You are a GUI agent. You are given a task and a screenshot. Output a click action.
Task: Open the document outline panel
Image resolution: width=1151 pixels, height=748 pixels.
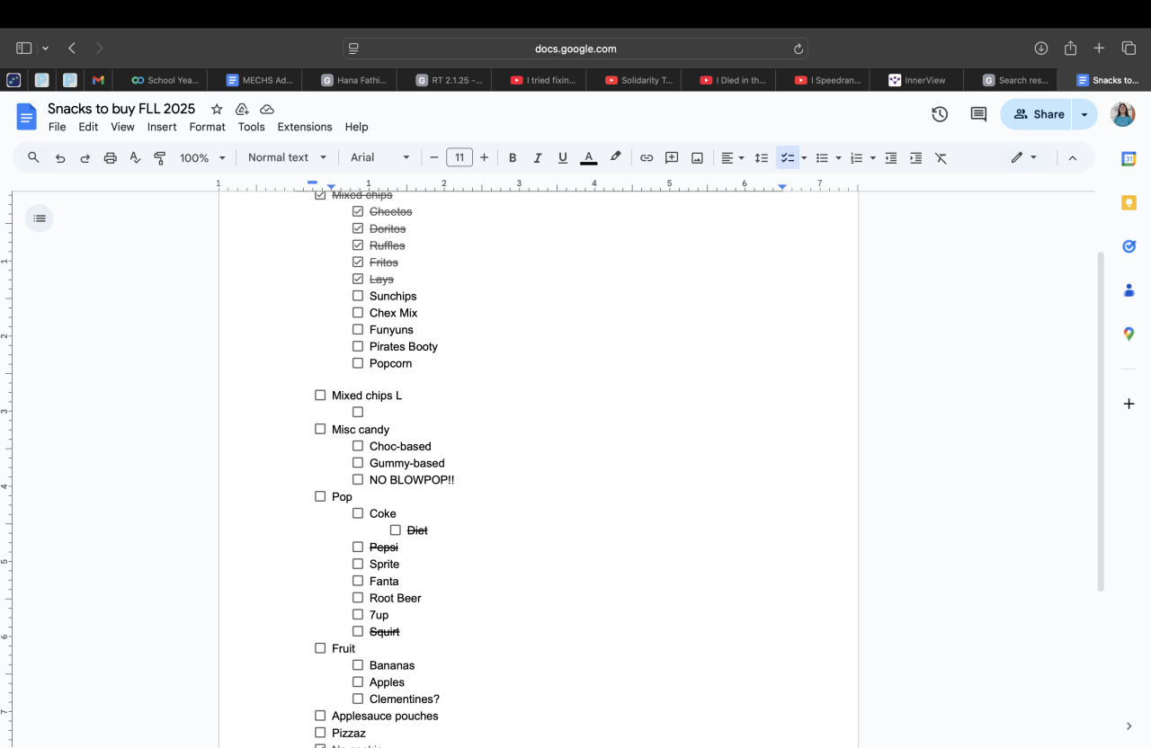coord(39,218)
